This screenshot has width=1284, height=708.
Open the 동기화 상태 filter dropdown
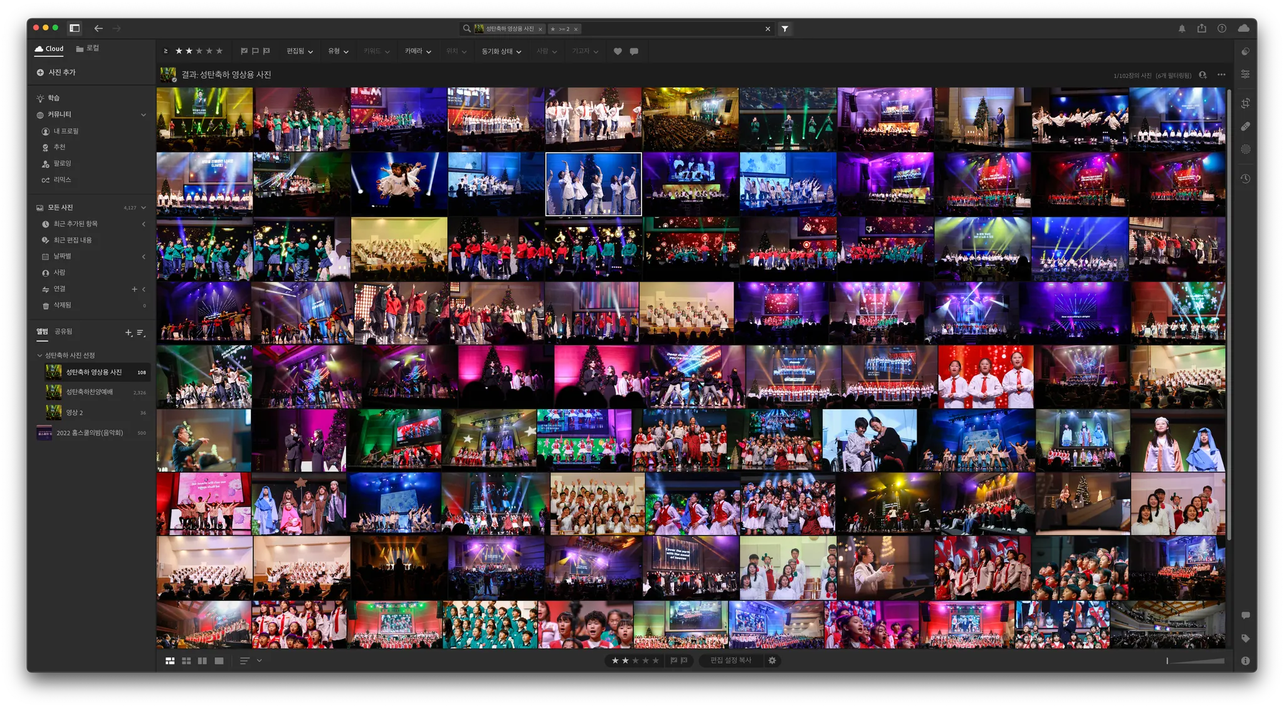tap(501, 51)
